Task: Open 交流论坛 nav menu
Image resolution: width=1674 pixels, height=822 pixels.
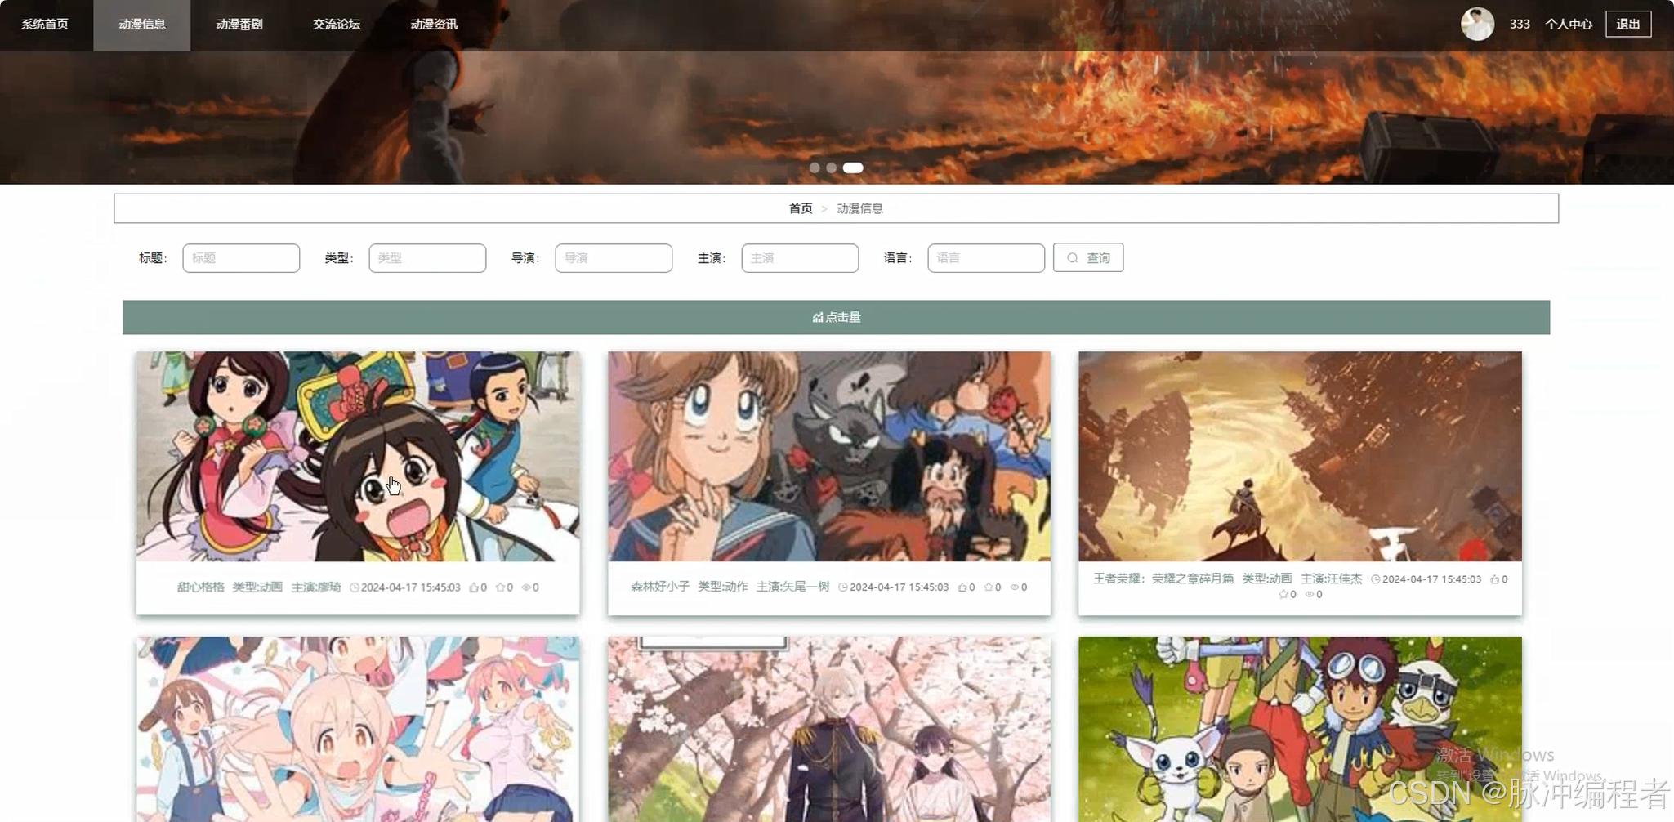Action: pyautogui.click(x=337, y=25)
